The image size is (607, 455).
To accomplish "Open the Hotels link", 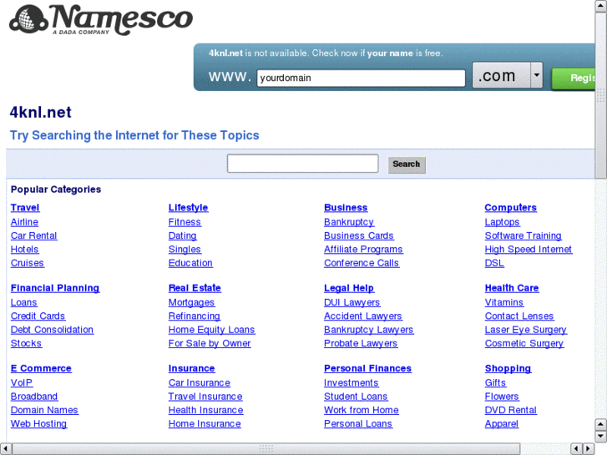I will [x=25, y=250].
